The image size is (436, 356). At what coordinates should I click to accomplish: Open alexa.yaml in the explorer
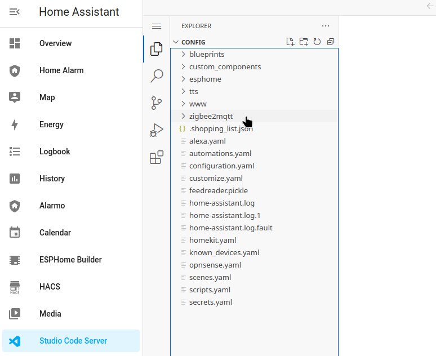pyautogui.click(x=255, y=141)
